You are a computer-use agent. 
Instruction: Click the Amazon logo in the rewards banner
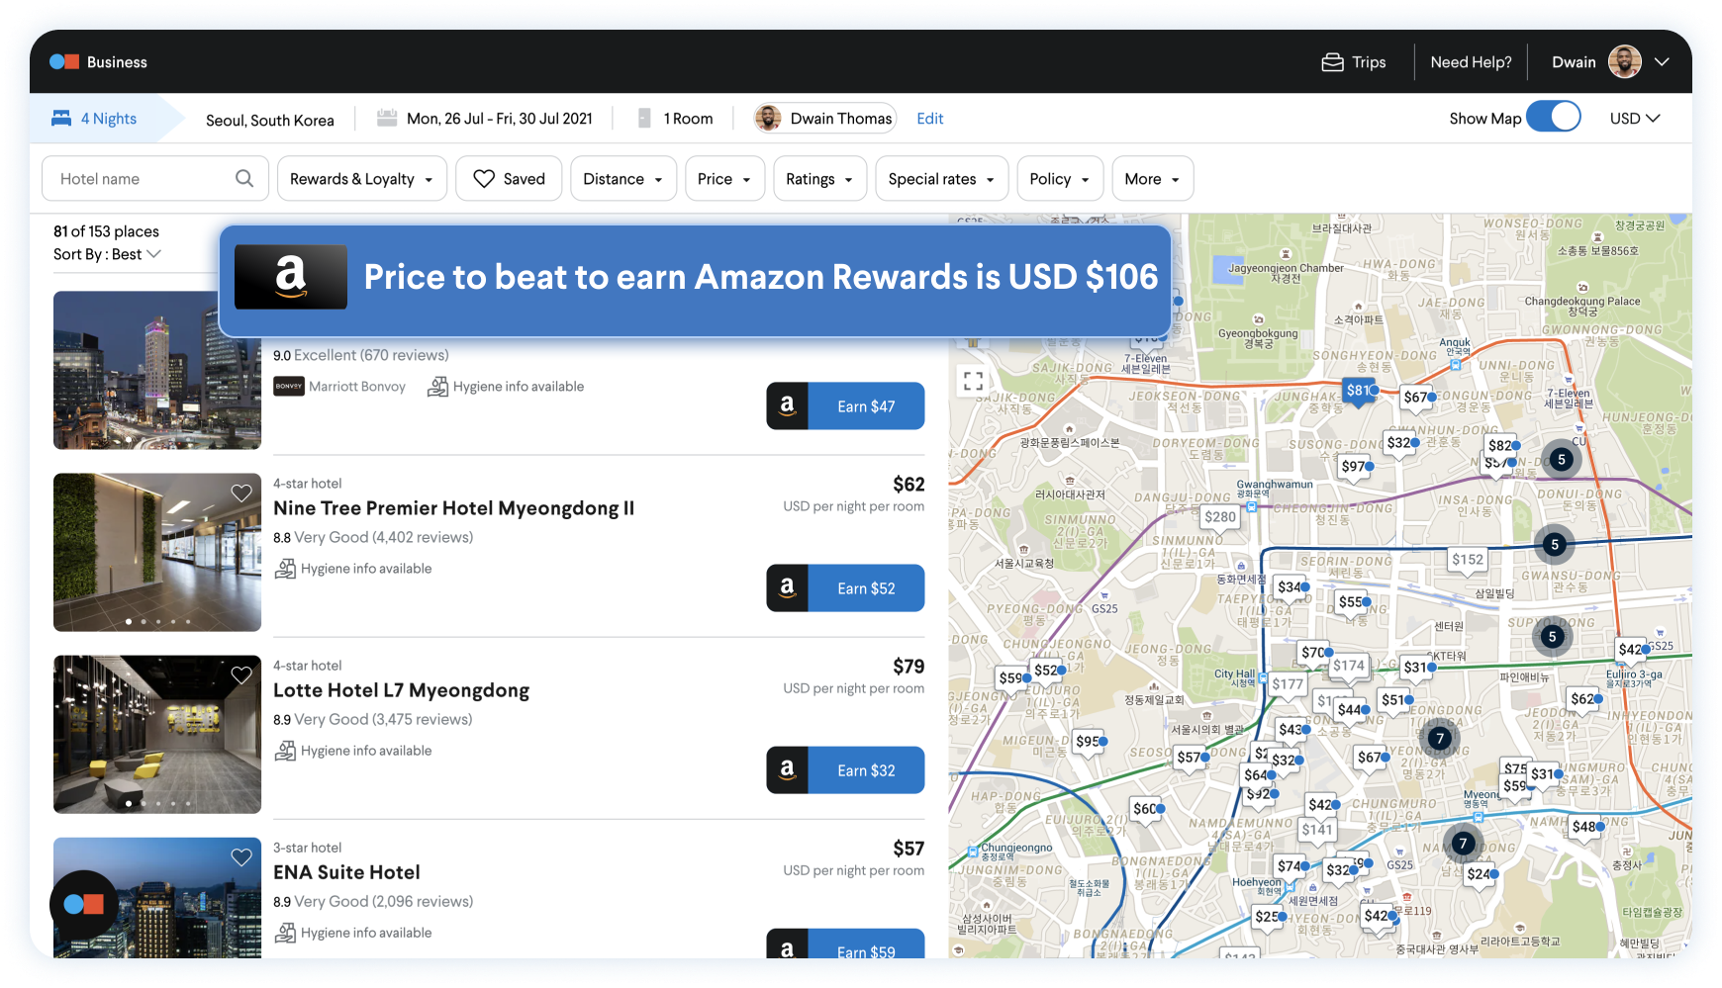point(291,277)
